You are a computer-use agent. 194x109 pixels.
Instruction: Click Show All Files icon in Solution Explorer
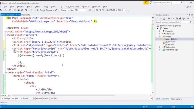pos(184,18)
